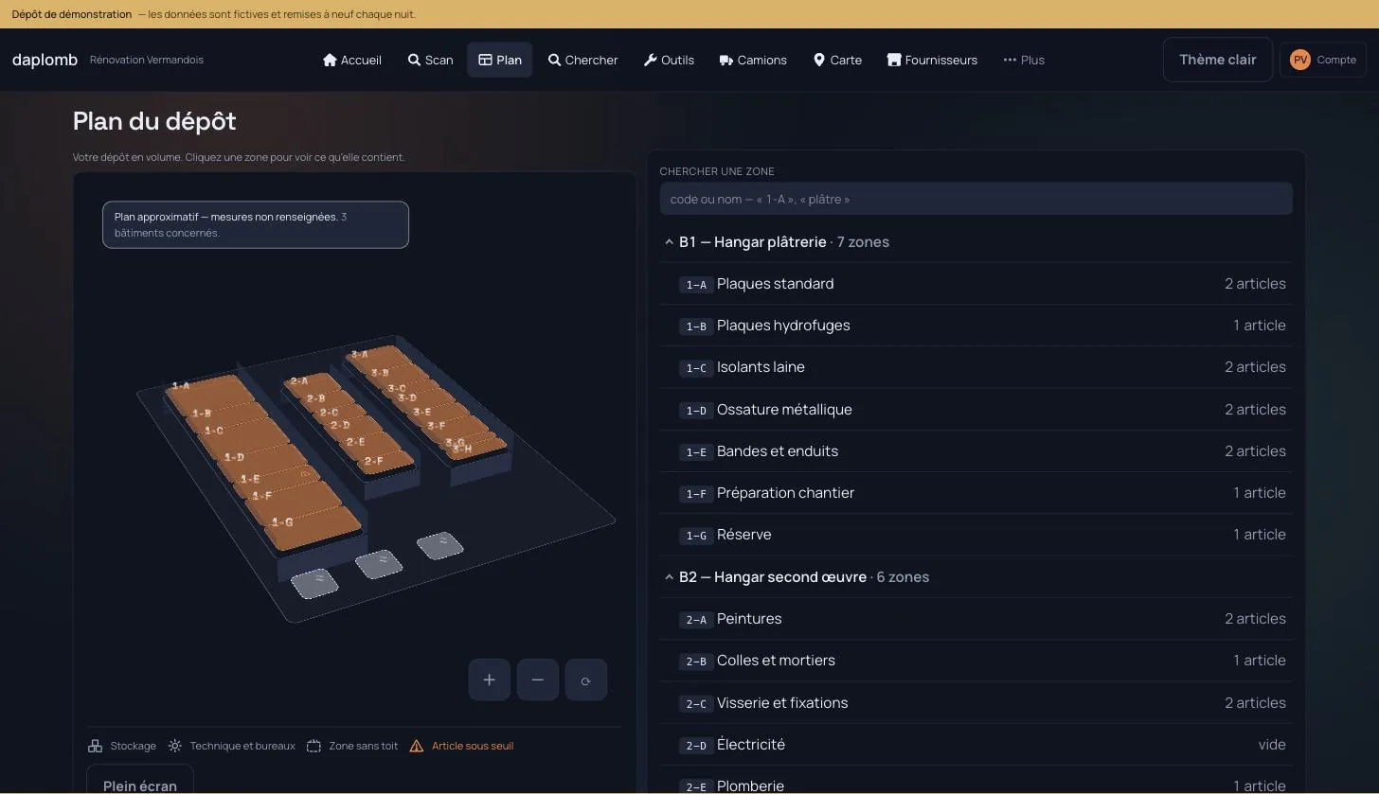Image resolution: width=1379 pixels, height=794 pixels.
Task: Open the Compte account menu
Action: coord(1323,60)
